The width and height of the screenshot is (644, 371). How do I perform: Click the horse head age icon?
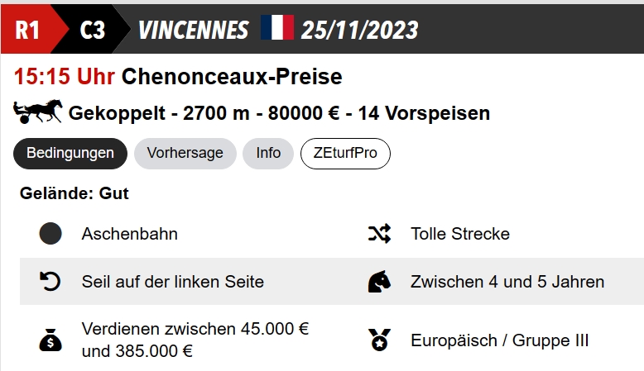[x=379, y=282]
